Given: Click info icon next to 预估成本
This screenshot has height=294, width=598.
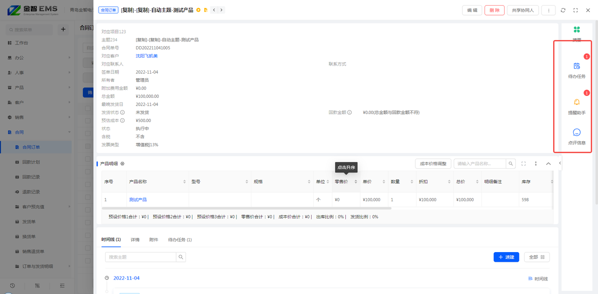Looking at the screenshot, I should coord(122,120).
